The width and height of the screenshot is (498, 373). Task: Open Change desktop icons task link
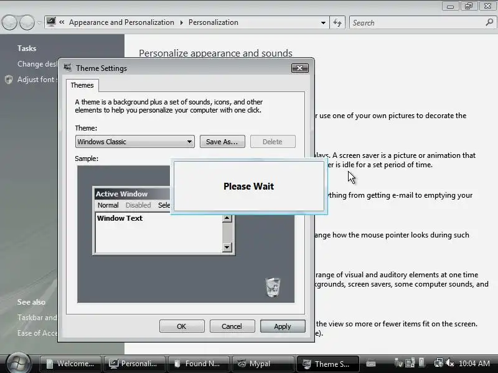[37, 64]
